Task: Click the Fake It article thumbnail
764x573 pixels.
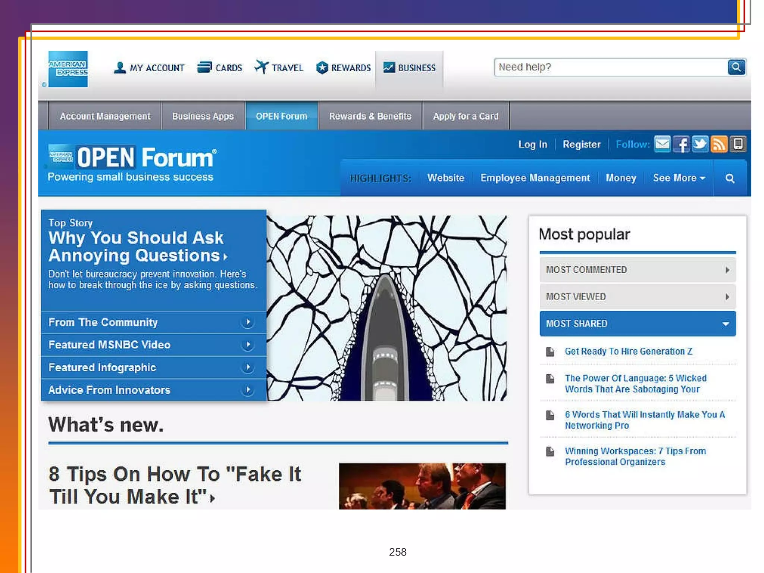Action: pyautogui.click(x=422, y=486)
